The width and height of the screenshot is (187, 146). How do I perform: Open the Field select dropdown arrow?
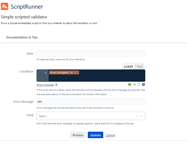(141, 116)
